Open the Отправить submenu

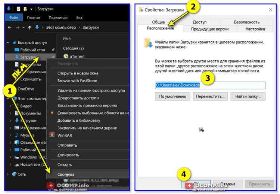click(x=67, y=145)
